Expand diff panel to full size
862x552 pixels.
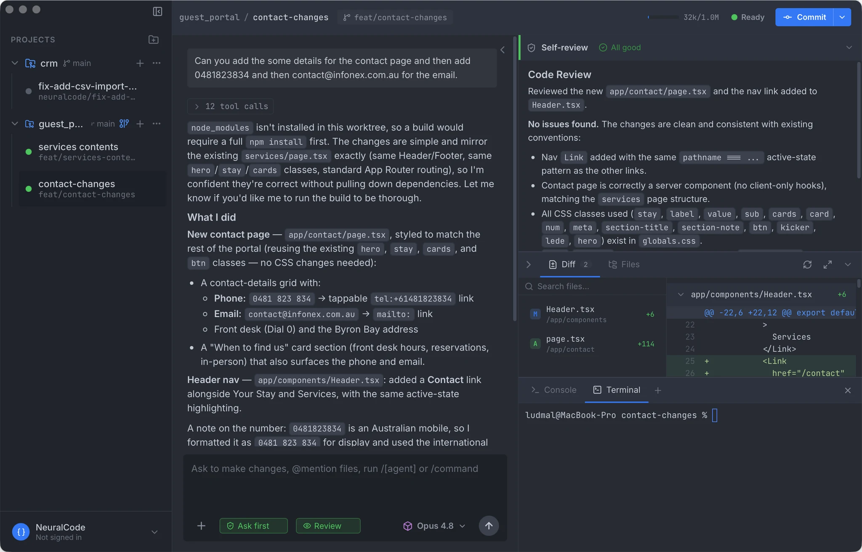(827, 265)
